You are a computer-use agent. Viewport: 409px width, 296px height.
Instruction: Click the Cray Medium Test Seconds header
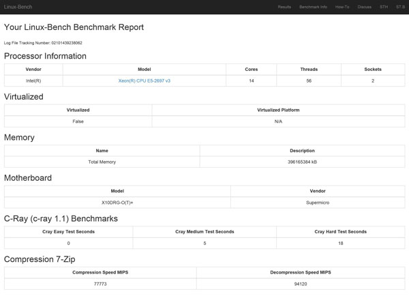(204, 231)
